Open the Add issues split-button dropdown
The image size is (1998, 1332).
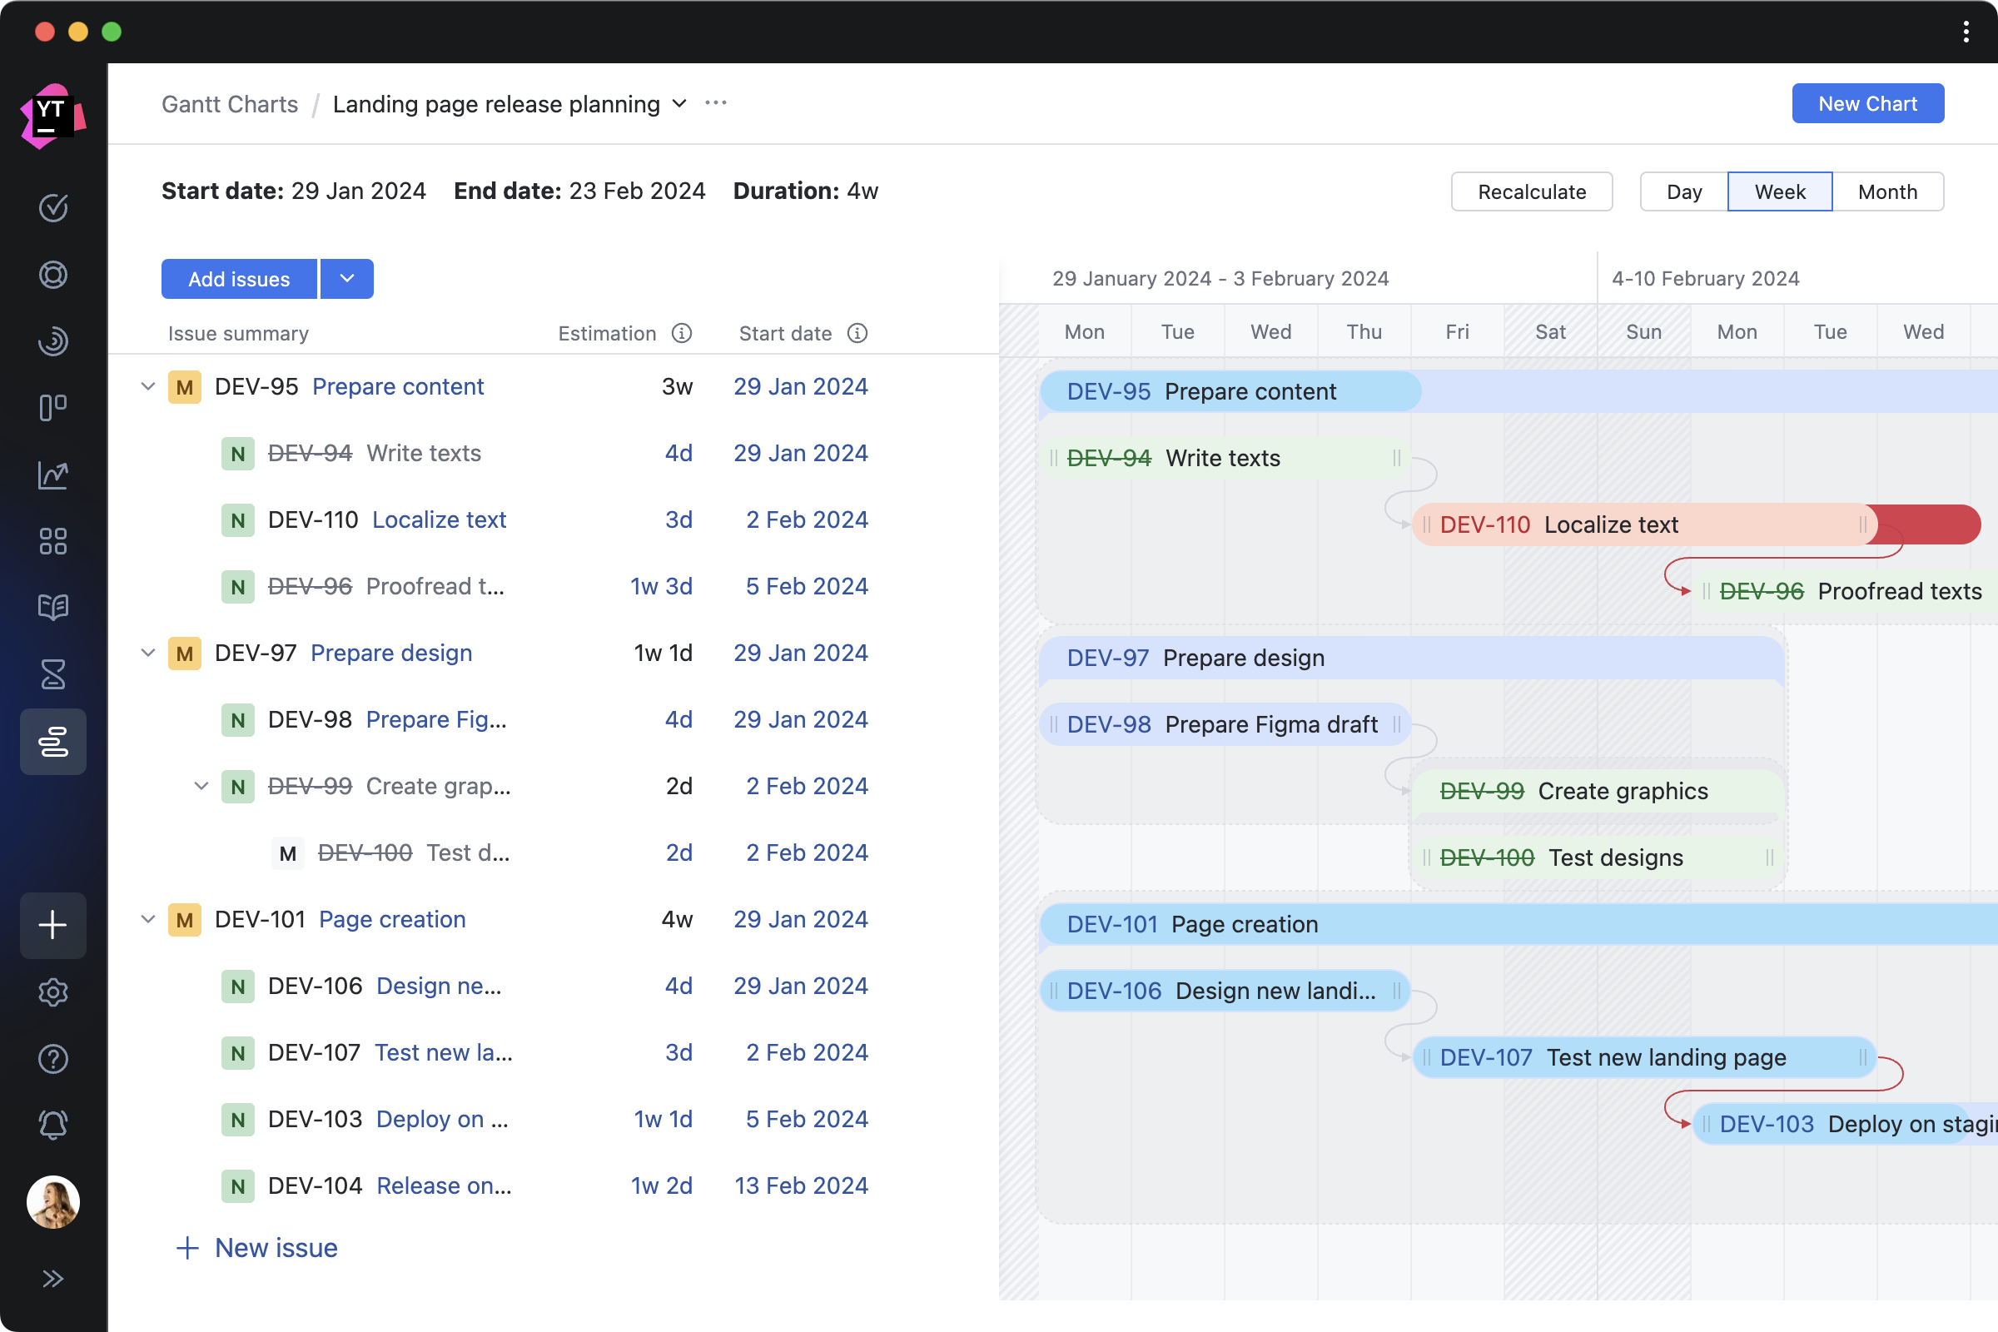click(346, 279)
